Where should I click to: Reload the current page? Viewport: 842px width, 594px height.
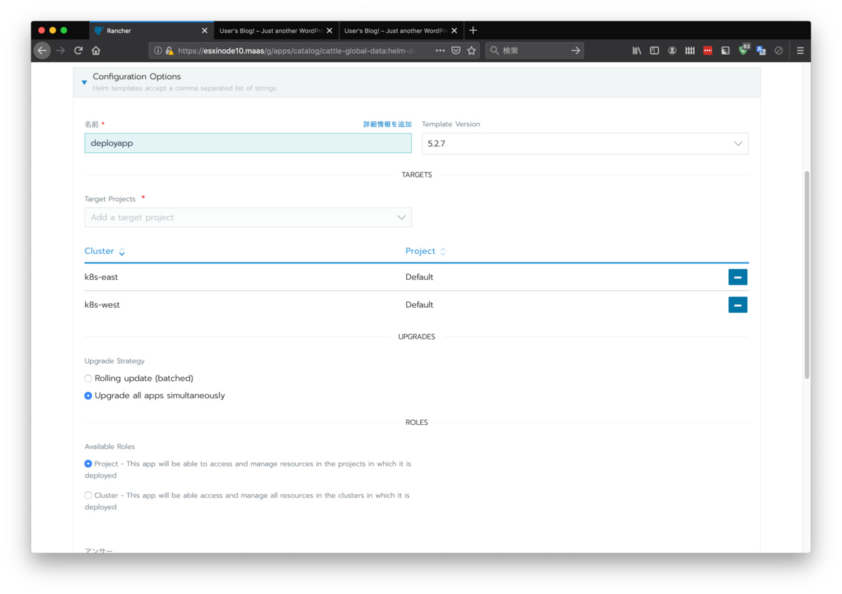click(79, 50)
